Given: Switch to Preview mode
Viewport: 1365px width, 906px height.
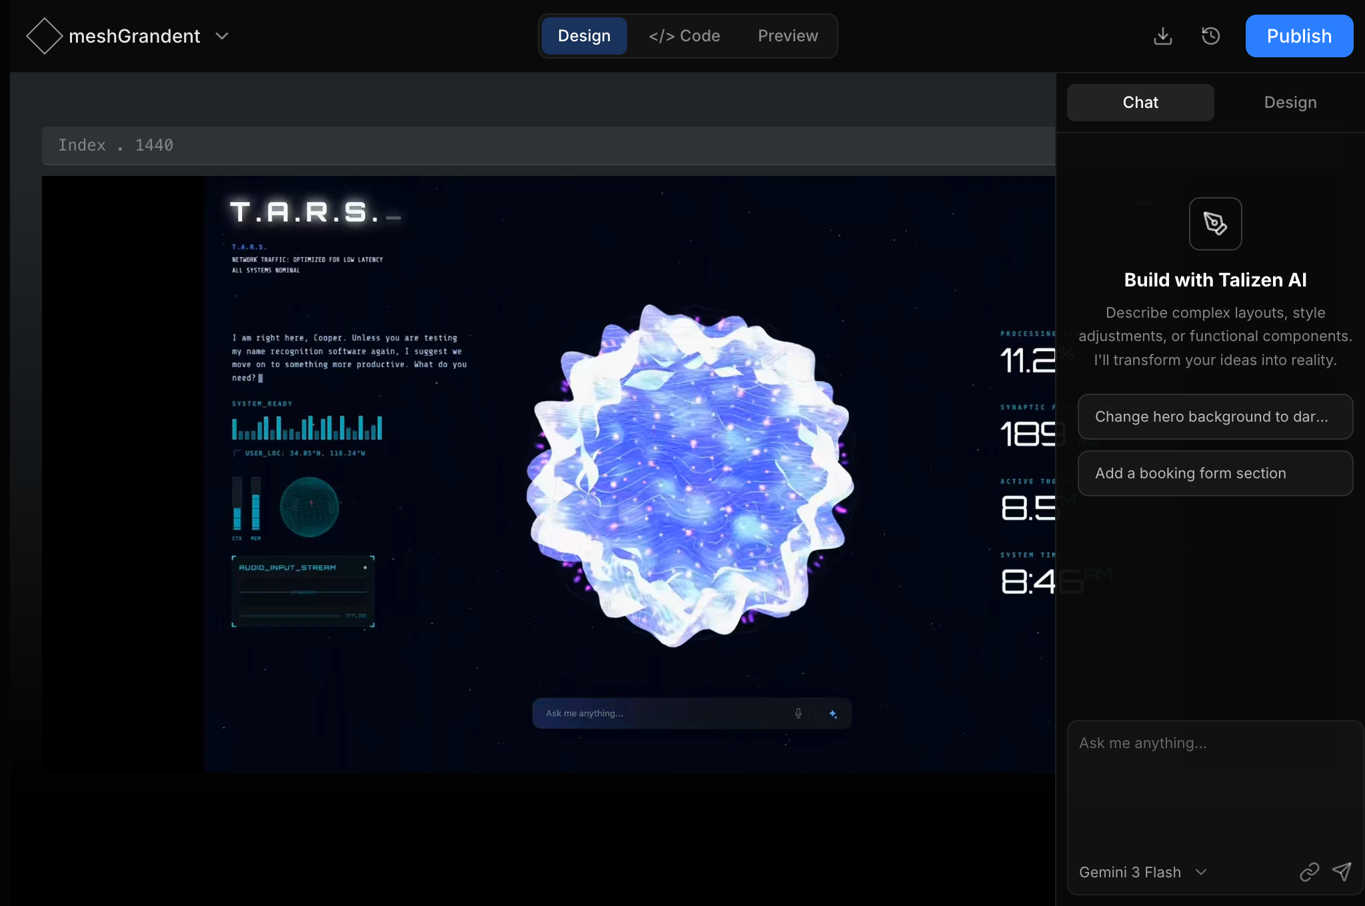Looking at the screenshot, I should click(788, 36).
